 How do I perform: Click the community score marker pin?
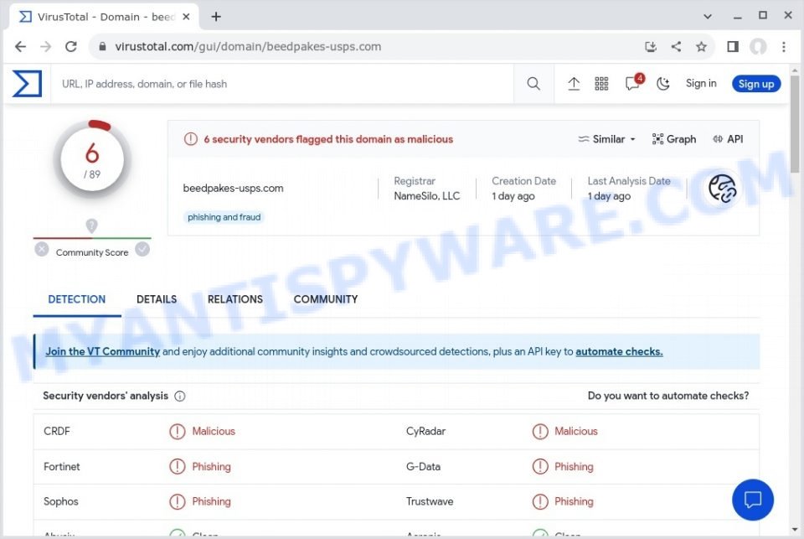(92, 225)
